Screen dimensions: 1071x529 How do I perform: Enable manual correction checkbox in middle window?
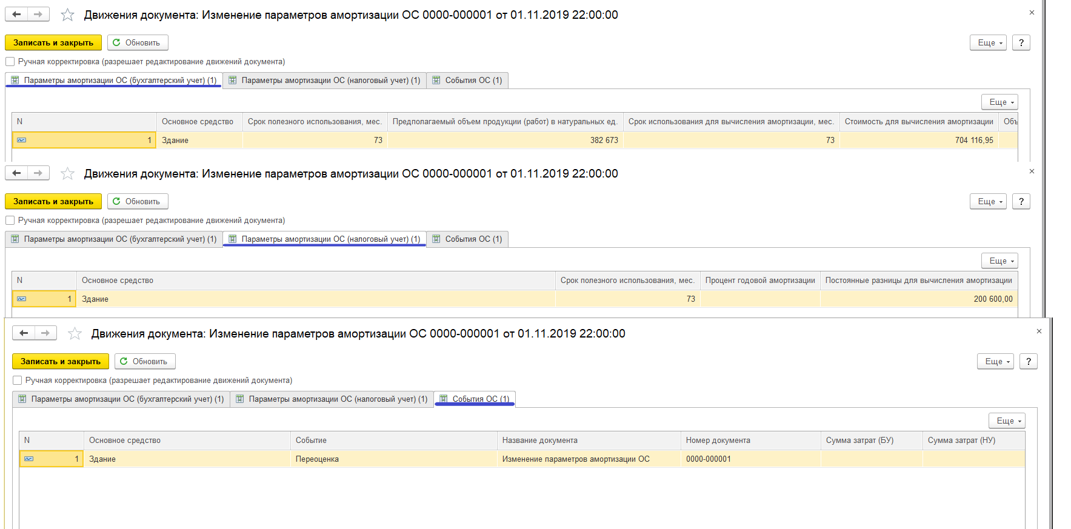pos(10,220)
